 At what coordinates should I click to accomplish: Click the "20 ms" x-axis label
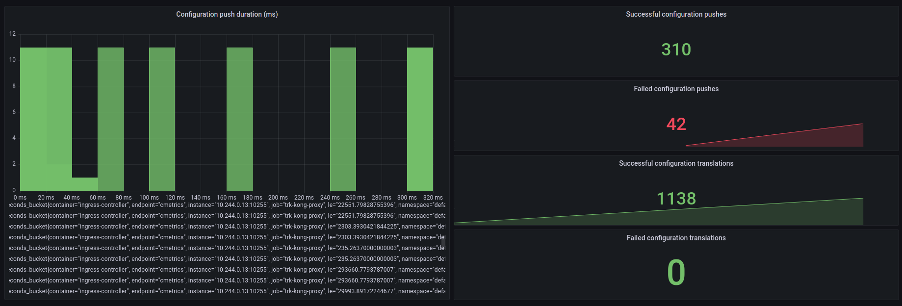coord(46,198)
